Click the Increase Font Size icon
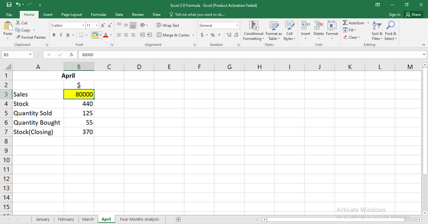The width and height of the screenshot is (428, 224). pyautogui.click(x=103, y=25)
